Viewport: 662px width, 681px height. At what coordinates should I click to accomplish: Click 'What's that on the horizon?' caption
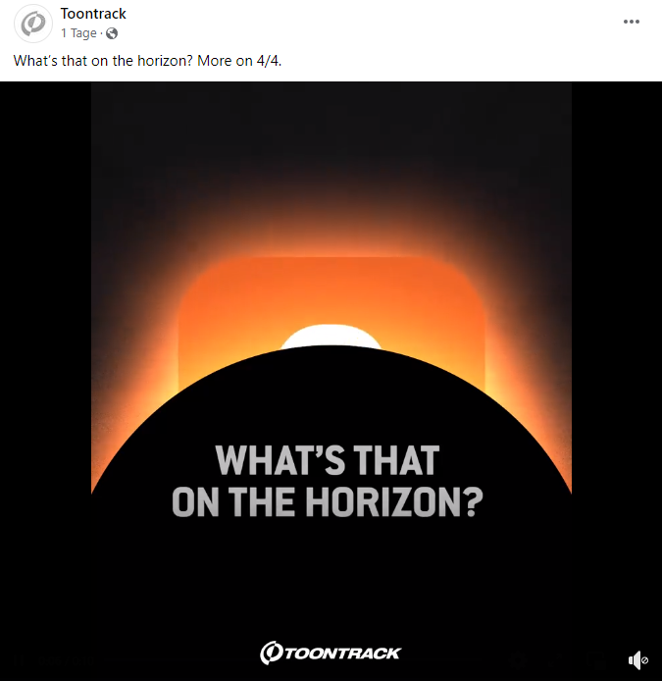[x=103, y=61]
